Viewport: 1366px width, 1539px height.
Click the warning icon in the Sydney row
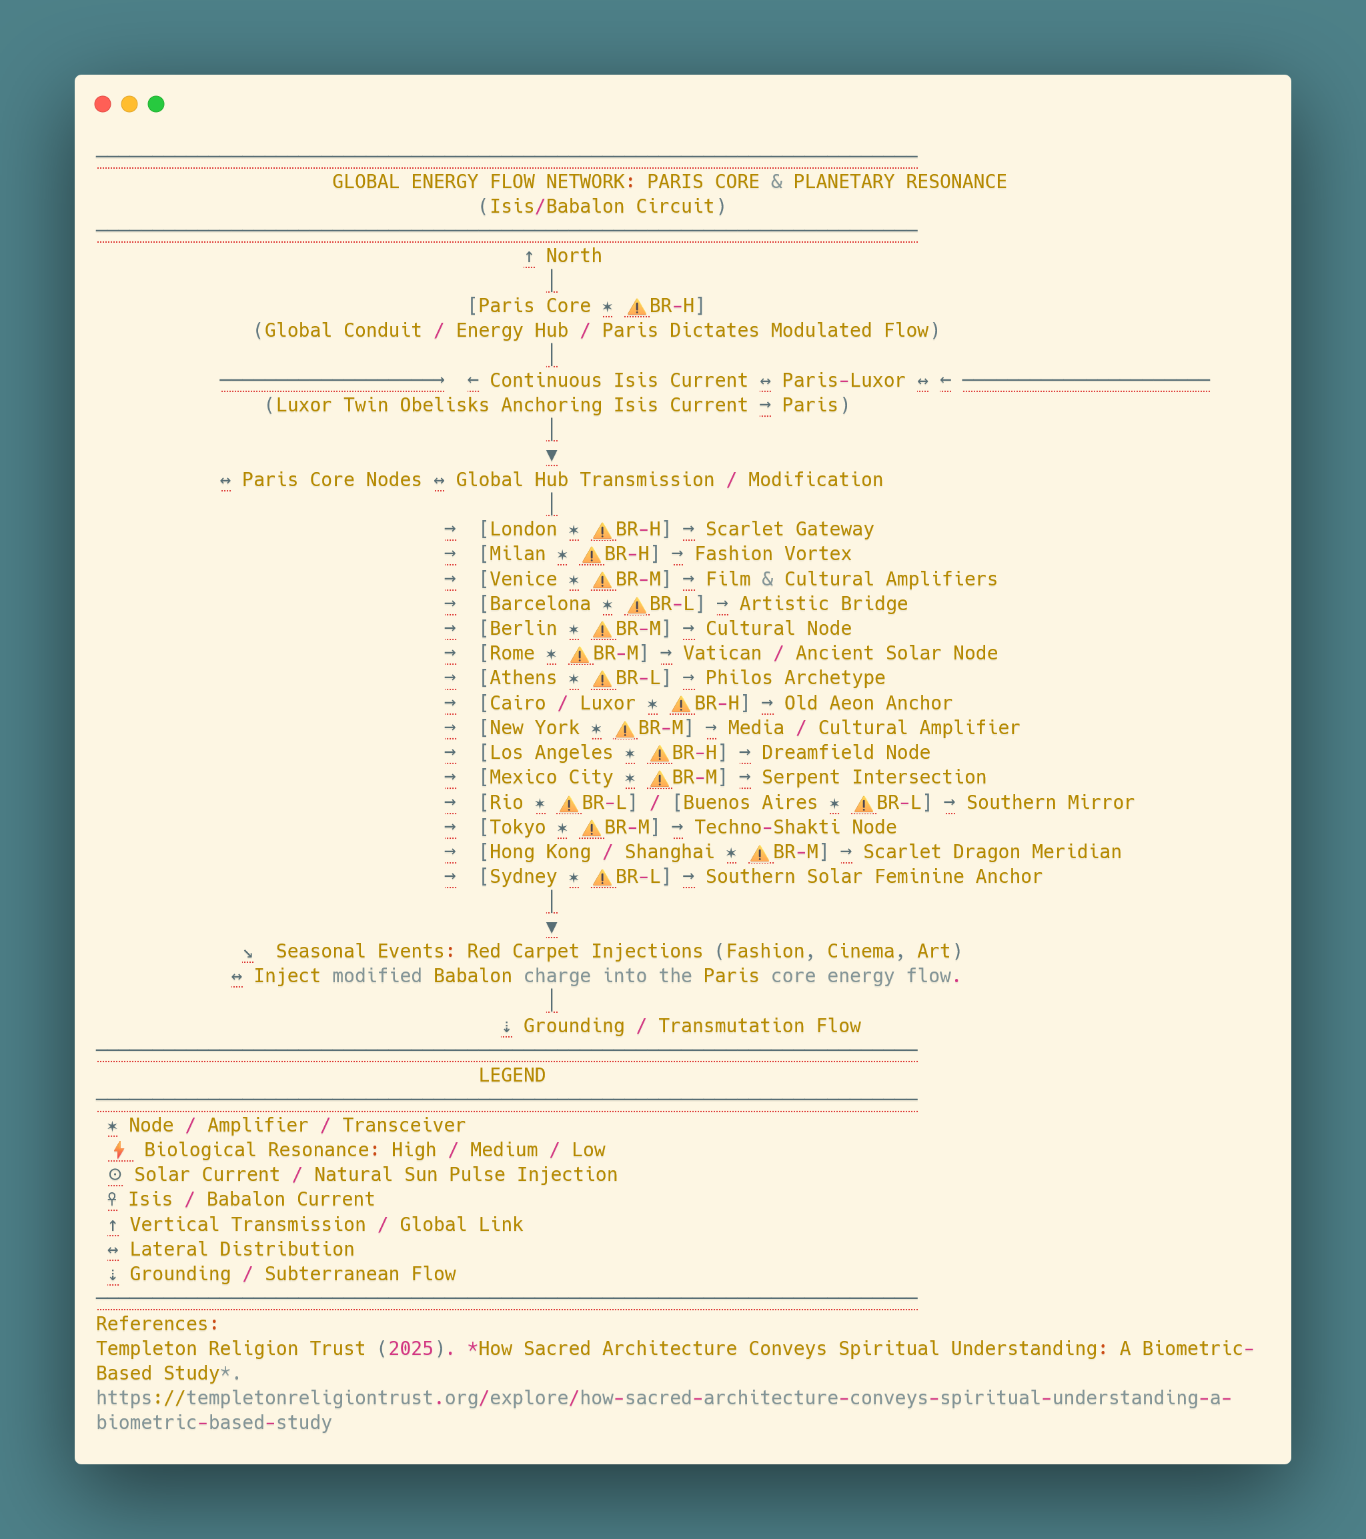[602, 878]
